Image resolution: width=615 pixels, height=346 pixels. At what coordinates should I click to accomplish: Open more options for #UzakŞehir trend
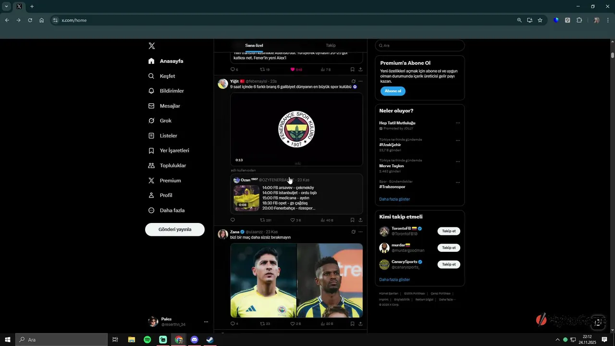(458, 140)
